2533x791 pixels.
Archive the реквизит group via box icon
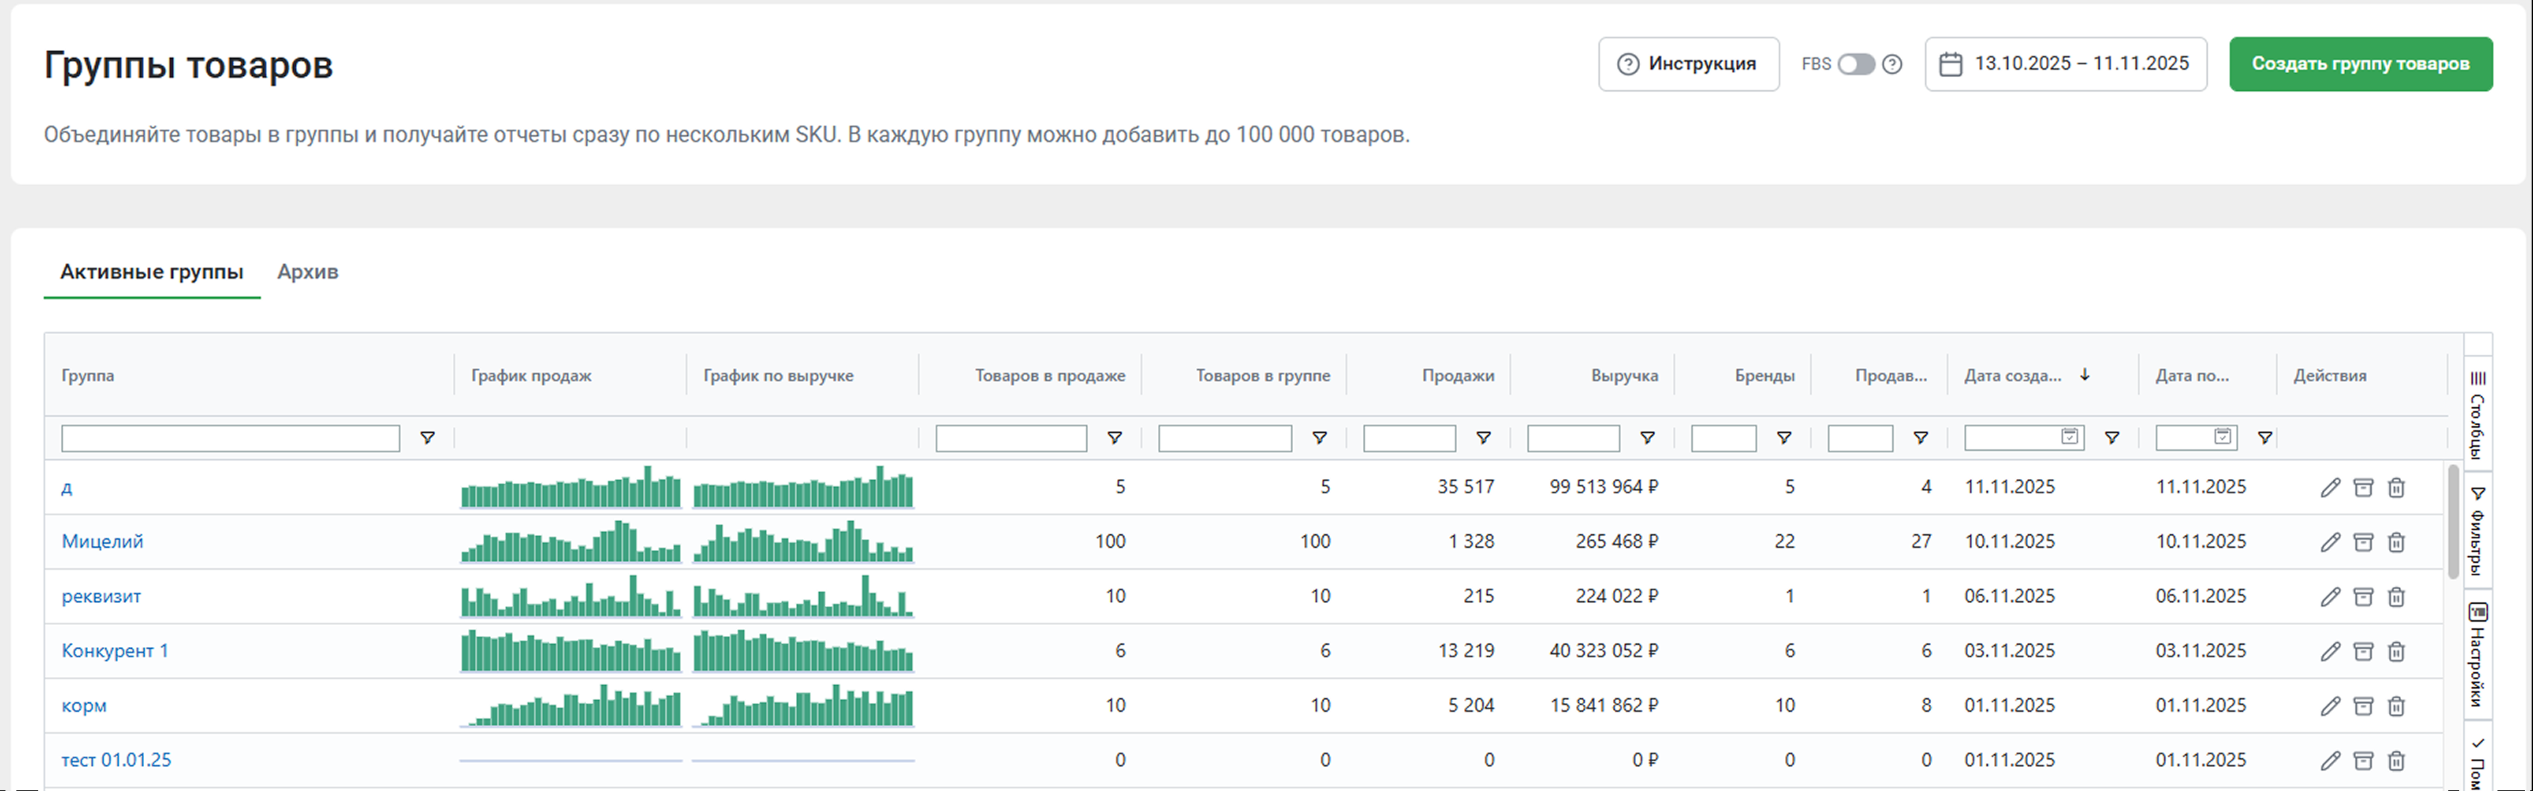click(2363, 596)
